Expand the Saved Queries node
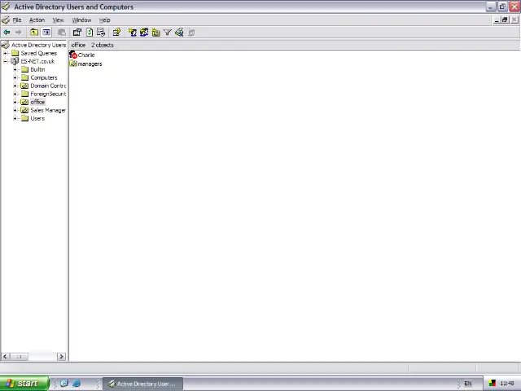Image resolution: width=521 pixels, height=391 pixels. [6, 53]
